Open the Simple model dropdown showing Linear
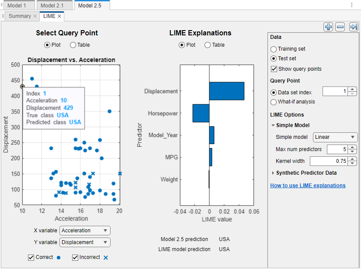The image size is (361, 269). 335,137
